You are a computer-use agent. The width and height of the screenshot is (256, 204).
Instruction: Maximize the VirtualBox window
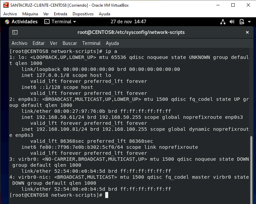pyautogui.click(x=233, y=5)
